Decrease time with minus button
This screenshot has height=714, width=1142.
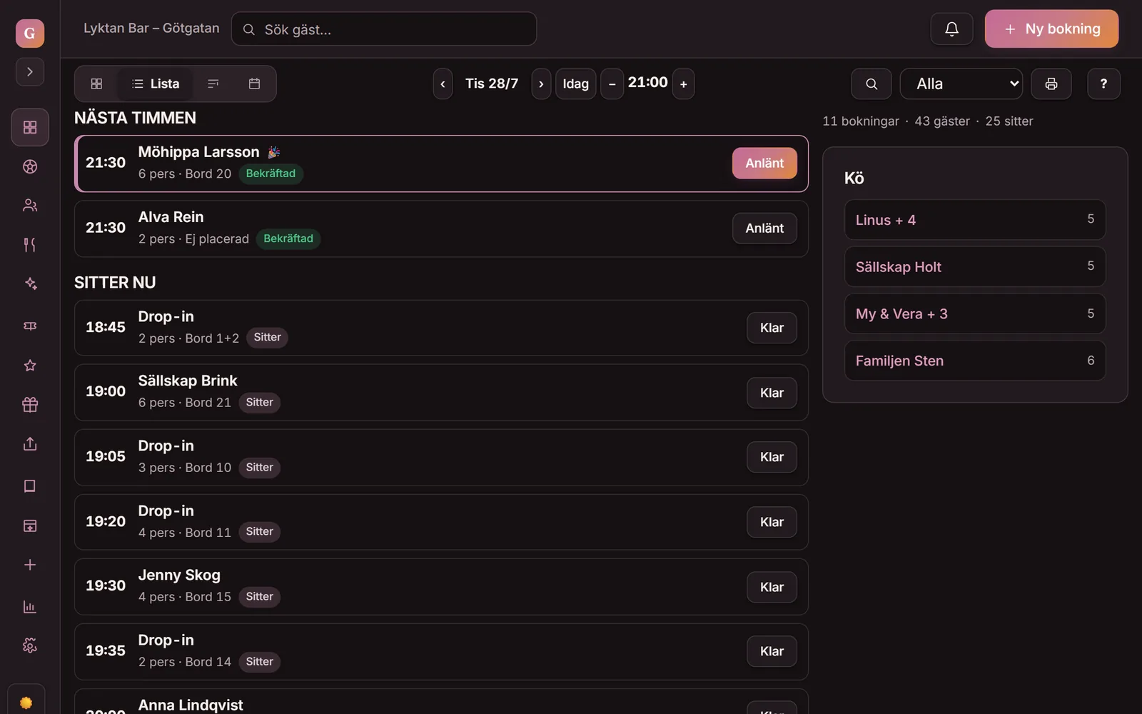pos(612,84)
